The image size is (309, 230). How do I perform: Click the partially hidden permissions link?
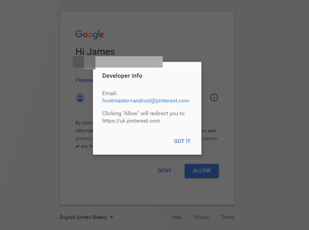pyautogui.click(x=209, y=138)
